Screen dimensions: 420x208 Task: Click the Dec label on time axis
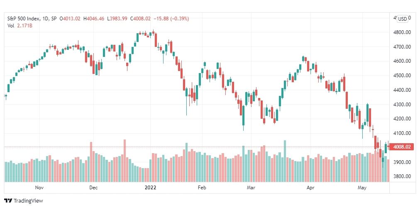coord(93,188)
